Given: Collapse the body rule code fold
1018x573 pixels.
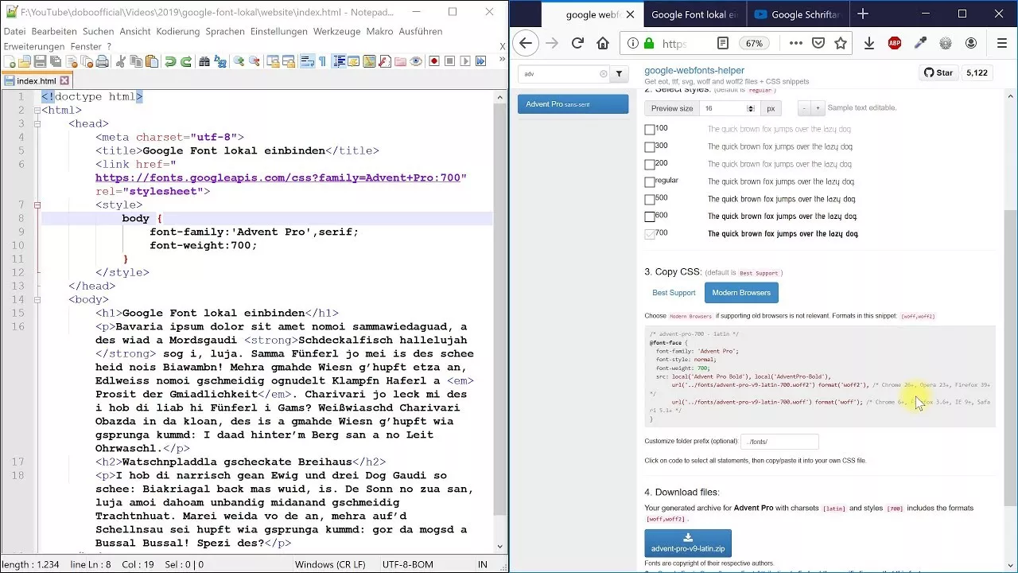Looking at the screenshot, I should tap(37, 205).
